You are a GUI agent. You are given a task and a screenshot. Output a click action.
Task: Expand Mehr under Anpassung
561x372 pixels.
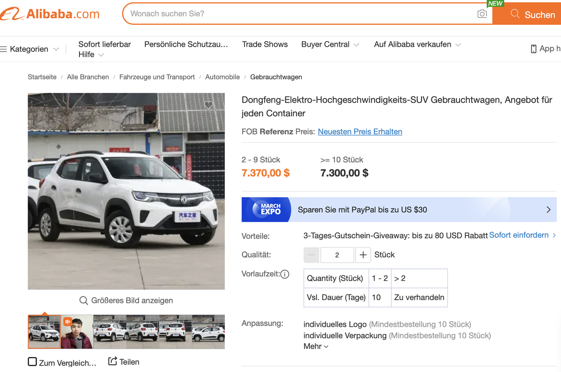316,346
